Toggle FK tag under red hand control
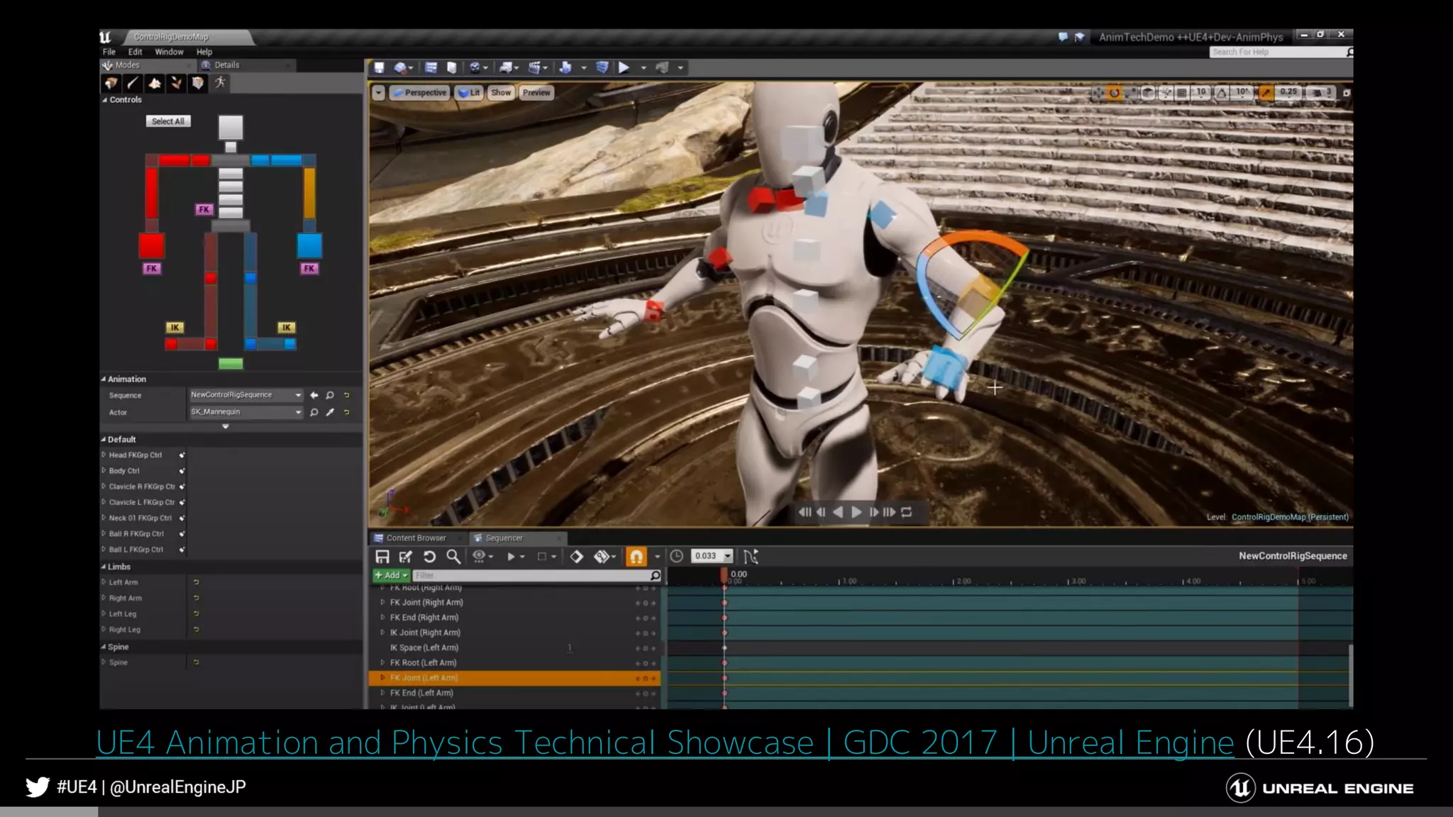The width and height of the screenshot is (1453, 817). point(152,268)
